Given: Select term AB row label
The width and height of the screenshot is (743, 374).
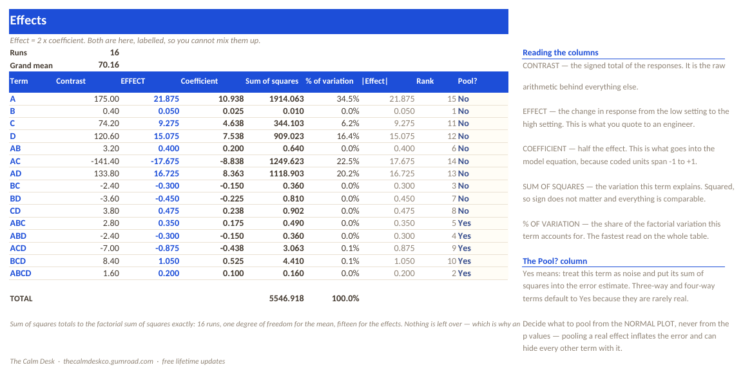Looking at the screenshot, I should pos(15,149).
